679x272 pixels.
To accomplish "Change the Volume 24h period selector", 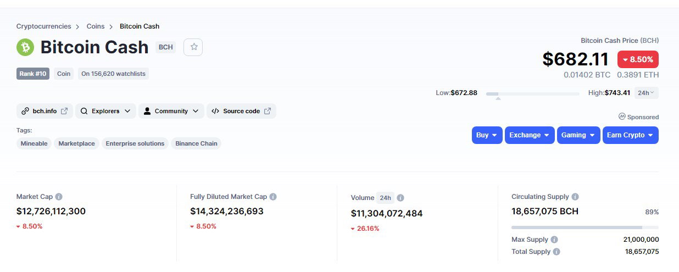I will click(x=386, y=198).
